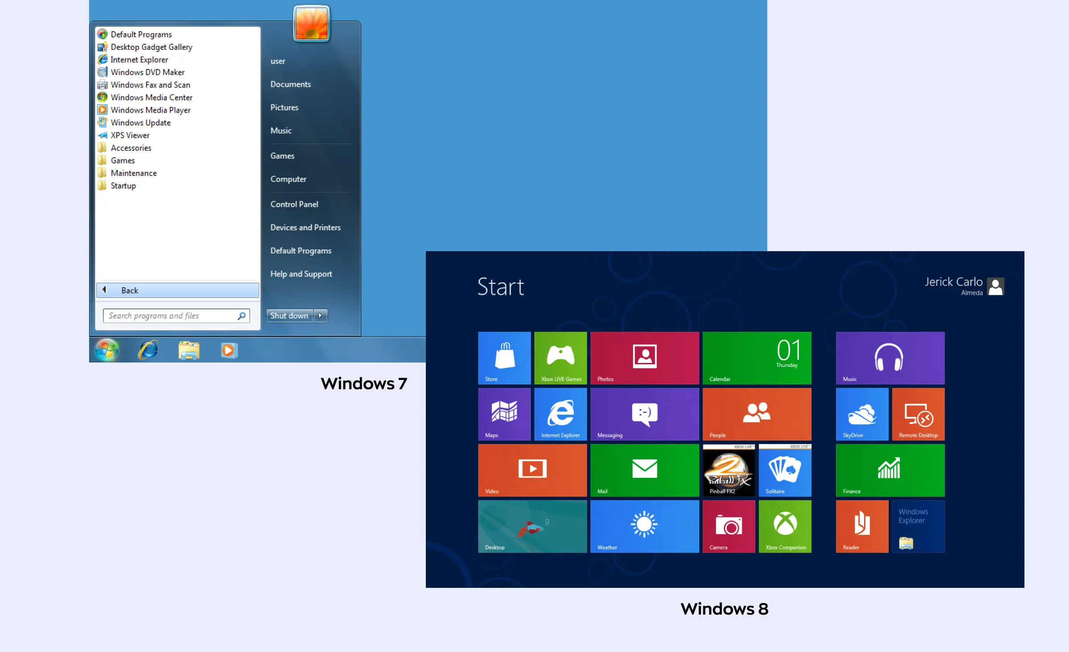This screenshot has height=652, width=1069.
Task: Launch Xbox LIVE Games tile
Action: 560,358
